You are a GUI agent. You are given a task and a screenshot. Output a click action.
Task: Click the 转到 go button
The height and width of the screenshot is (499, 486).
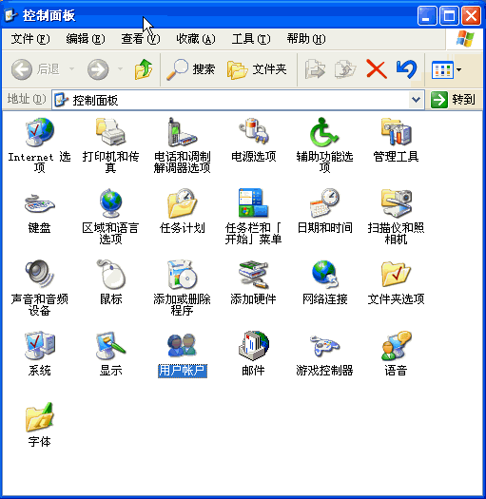[x=454, y=100]
